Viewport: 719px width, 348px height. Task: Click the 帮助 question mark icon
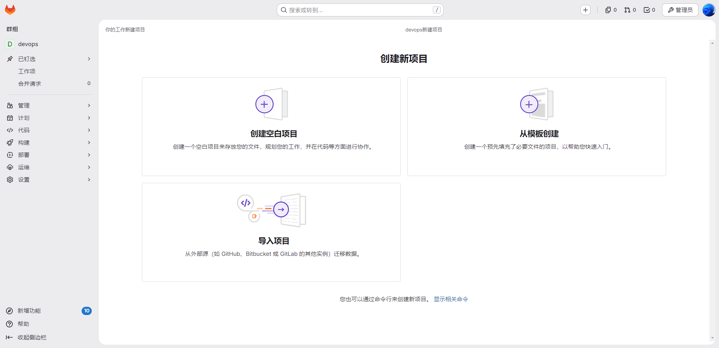[9, 324]
